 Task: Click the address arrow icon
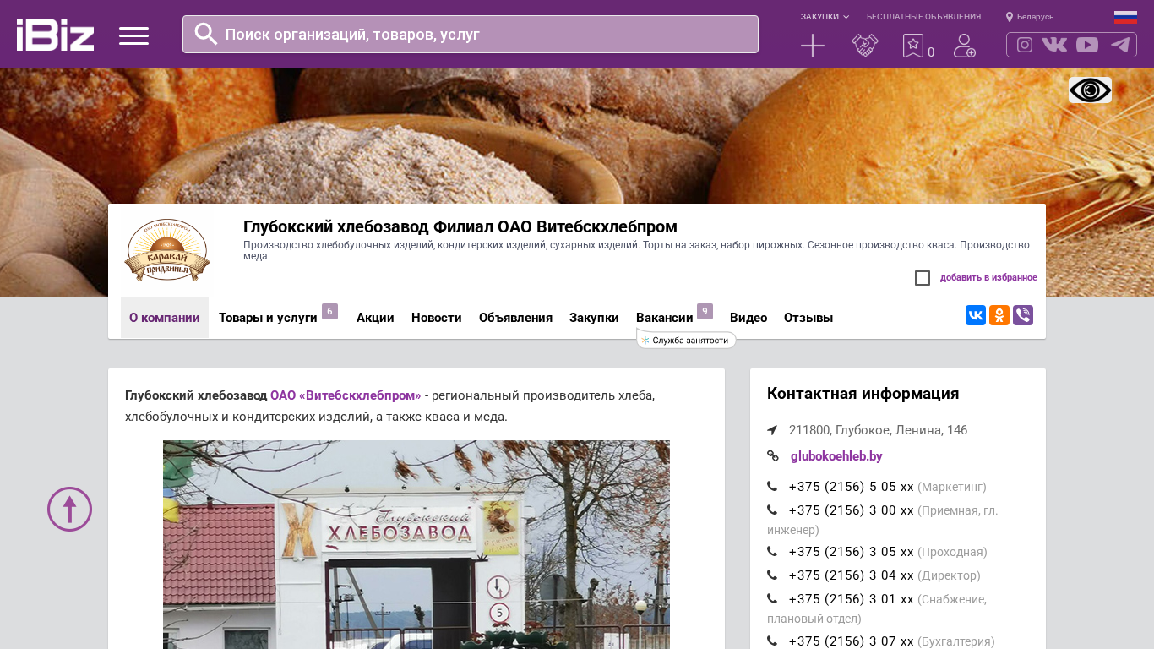(772, 430)
